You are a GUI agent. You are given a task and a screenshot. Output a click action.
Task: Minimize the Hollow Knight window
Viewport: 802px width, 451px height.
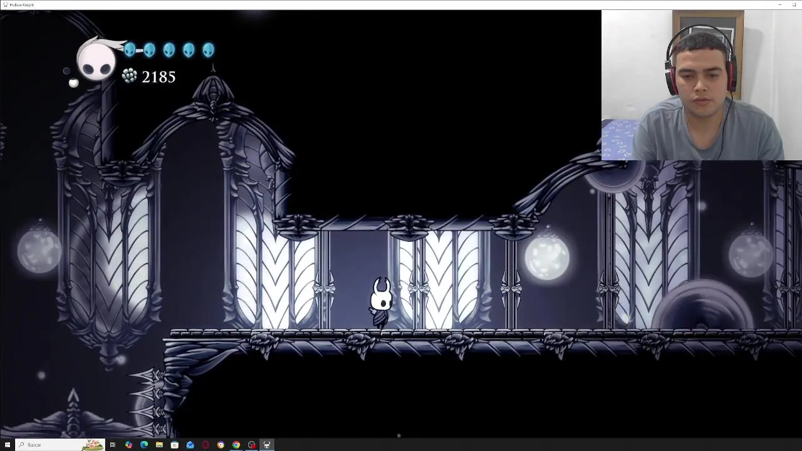(x=780, y=4)
